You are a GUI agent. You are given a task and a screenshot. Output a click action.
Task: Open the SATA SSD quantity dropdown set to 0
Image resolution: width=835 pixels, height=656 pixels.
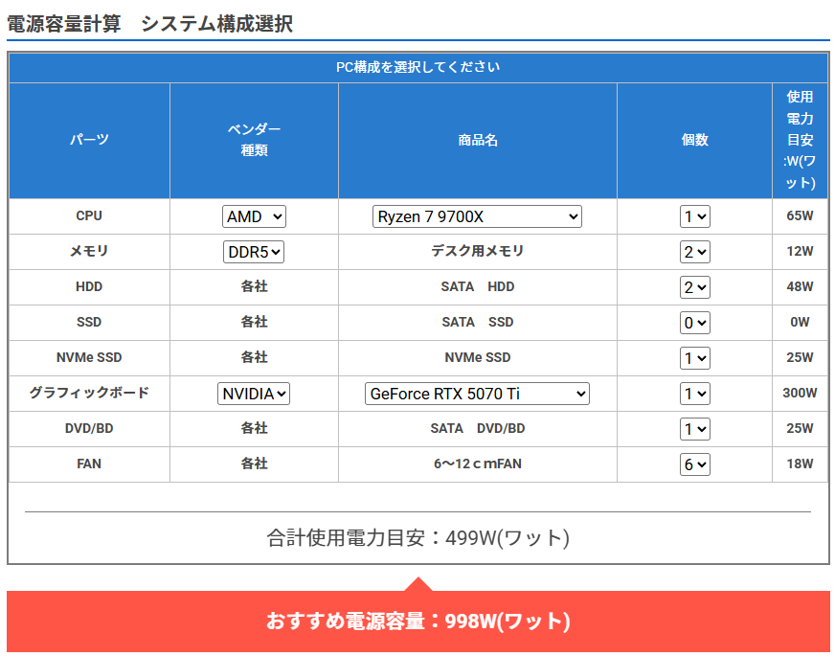[694, 323]
